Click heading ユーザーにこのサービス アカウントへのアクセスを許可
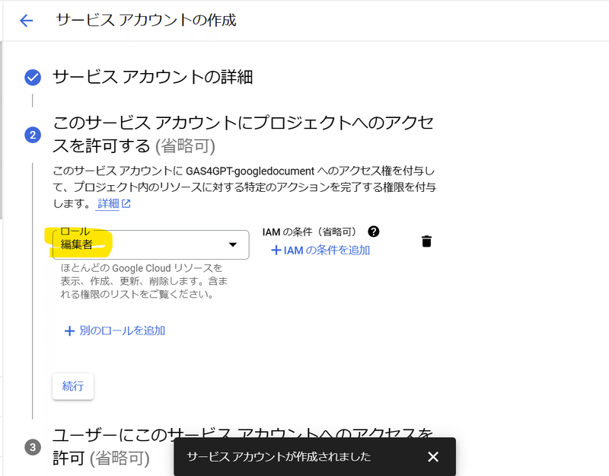Screen dimensions: 609x476 (x=243, y=446)
